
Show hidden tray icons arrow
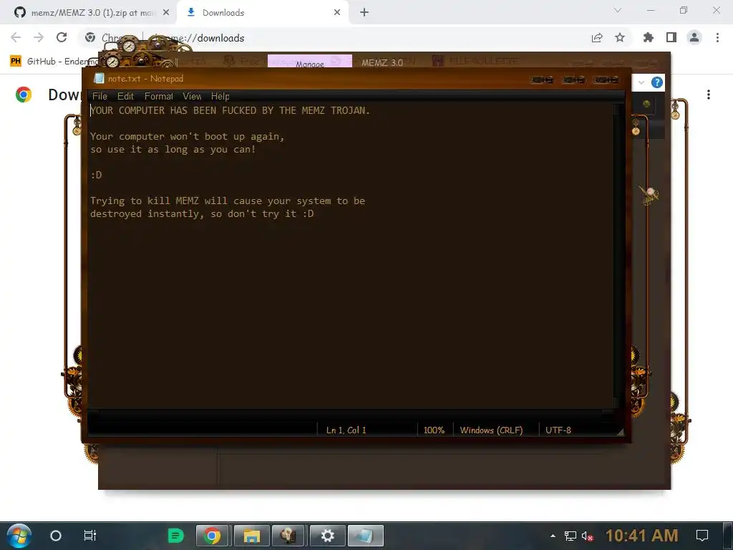coord(553,536)
